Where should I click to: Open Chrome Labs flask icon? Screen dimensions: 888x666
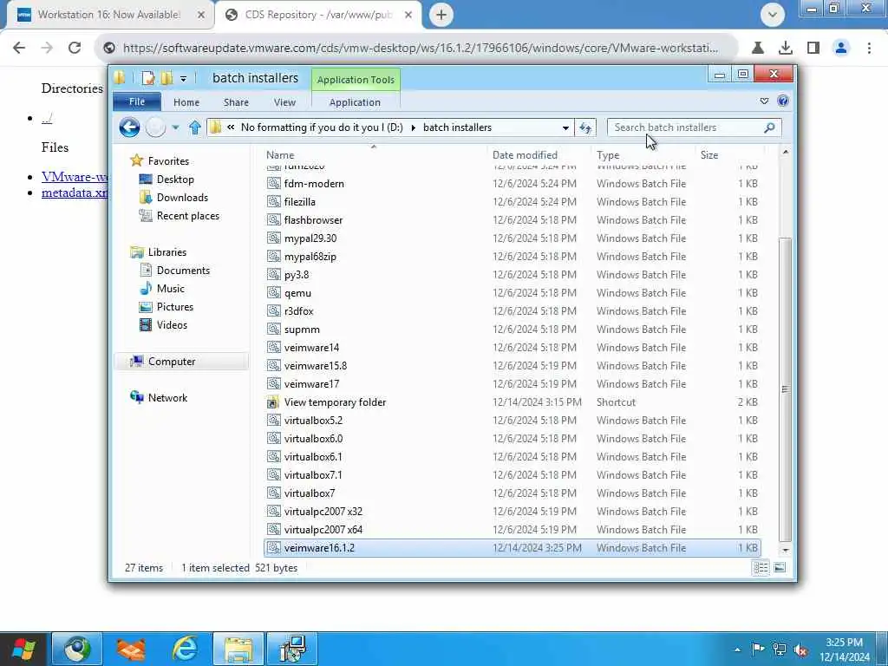coord(758,48)
